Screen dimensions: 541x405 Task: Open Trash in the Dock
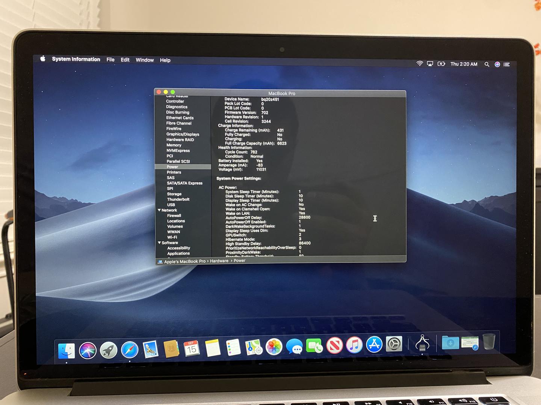point(489,341)
